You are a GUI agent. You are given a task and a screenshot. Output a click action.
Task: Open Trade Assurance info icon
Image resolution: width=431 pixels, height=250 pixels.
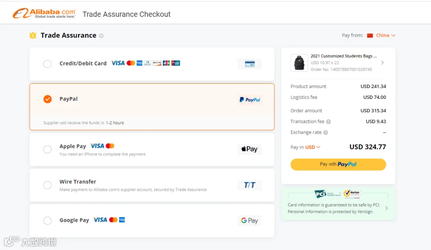(101, 36)
